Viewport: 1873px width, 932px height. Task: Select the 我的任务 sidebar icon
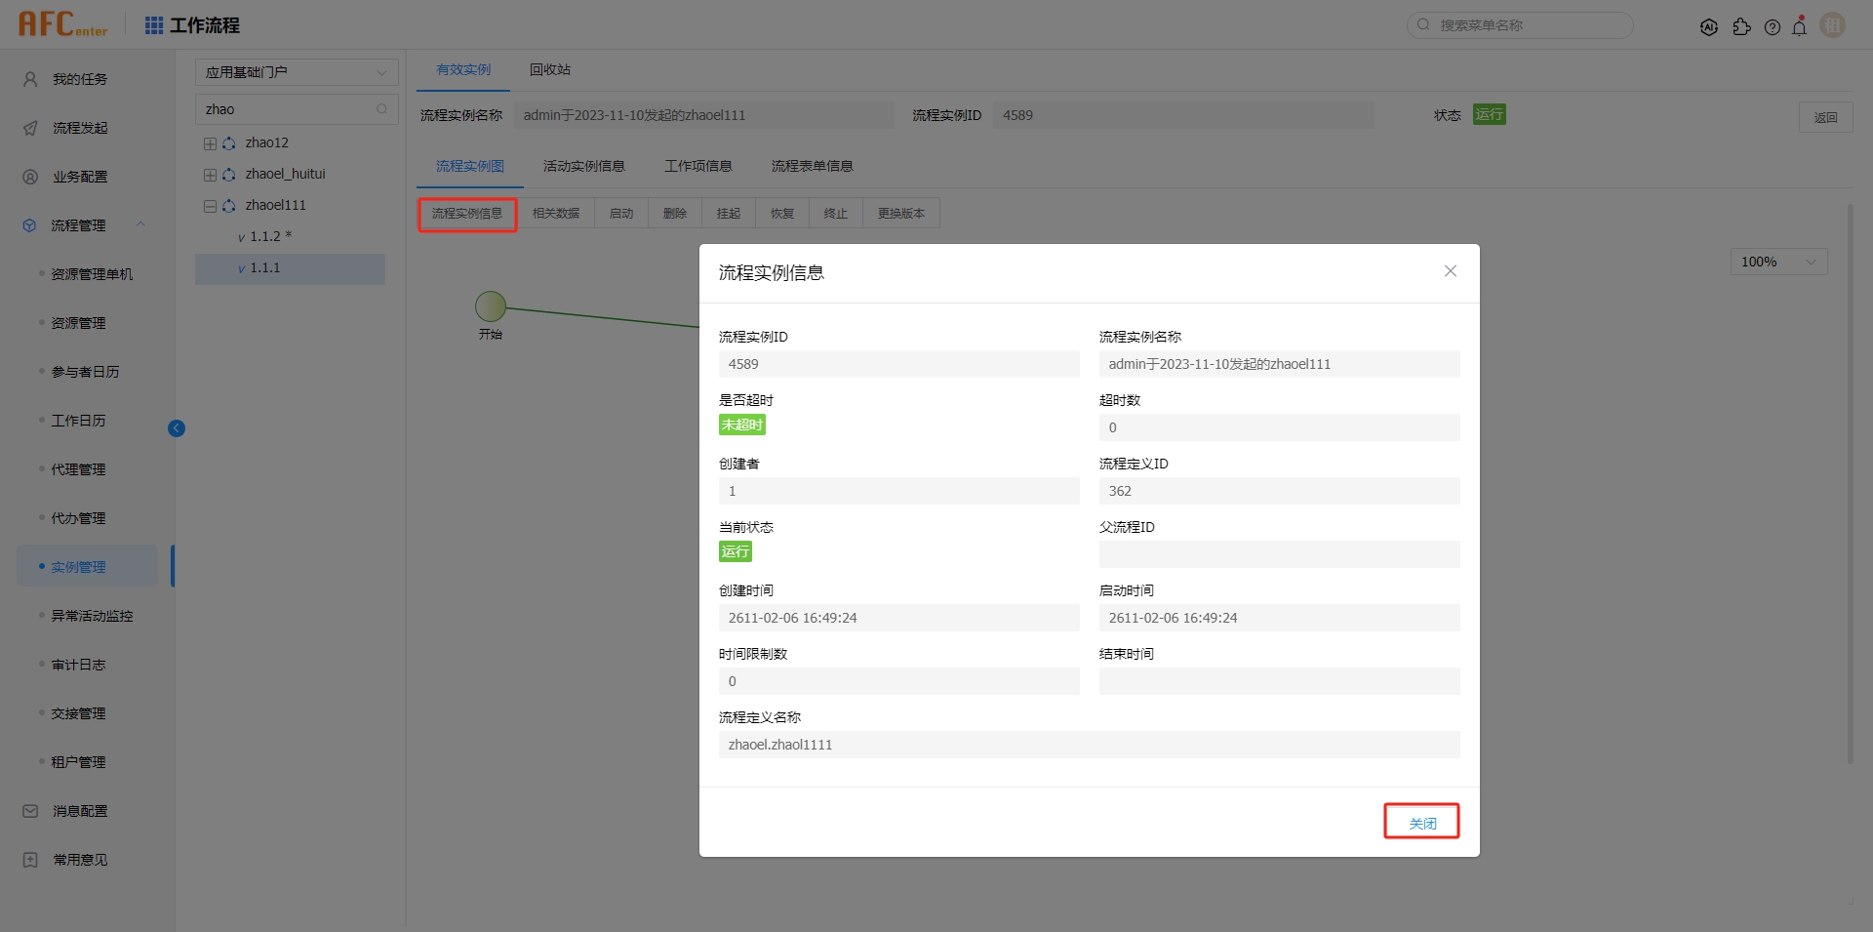(28, 79)
